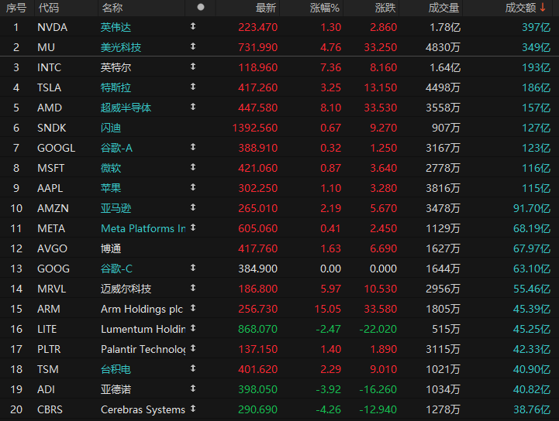This screenshot has width=559, height=421.
Task: Open the 苹果 stock name link
Action: click(x=111, y=188)
